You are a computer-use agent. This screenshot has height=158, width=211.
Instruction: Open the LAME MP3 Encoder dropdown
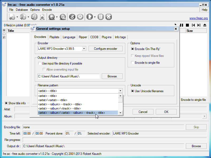click(x=84, y=49)
